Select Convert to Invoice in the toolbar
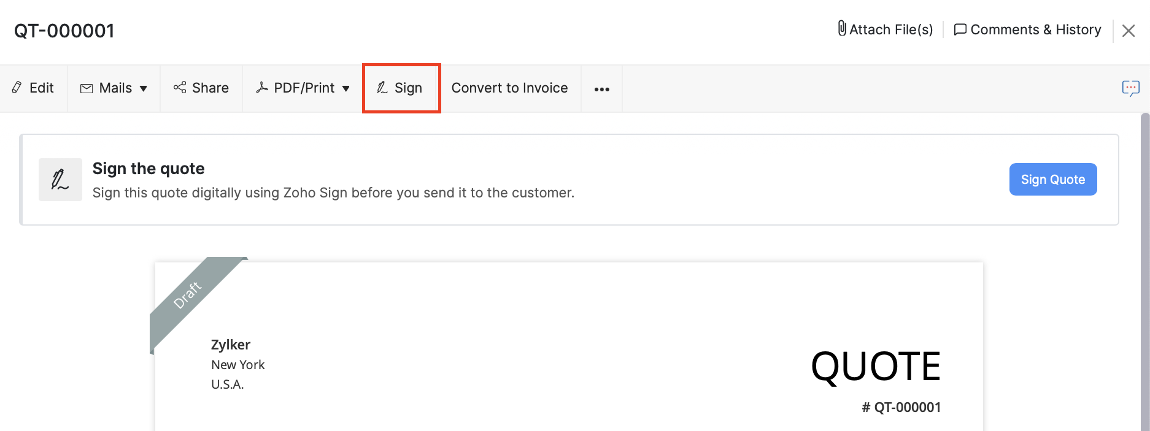Viewport: 1150px width, 431px height. click(509, 88)
